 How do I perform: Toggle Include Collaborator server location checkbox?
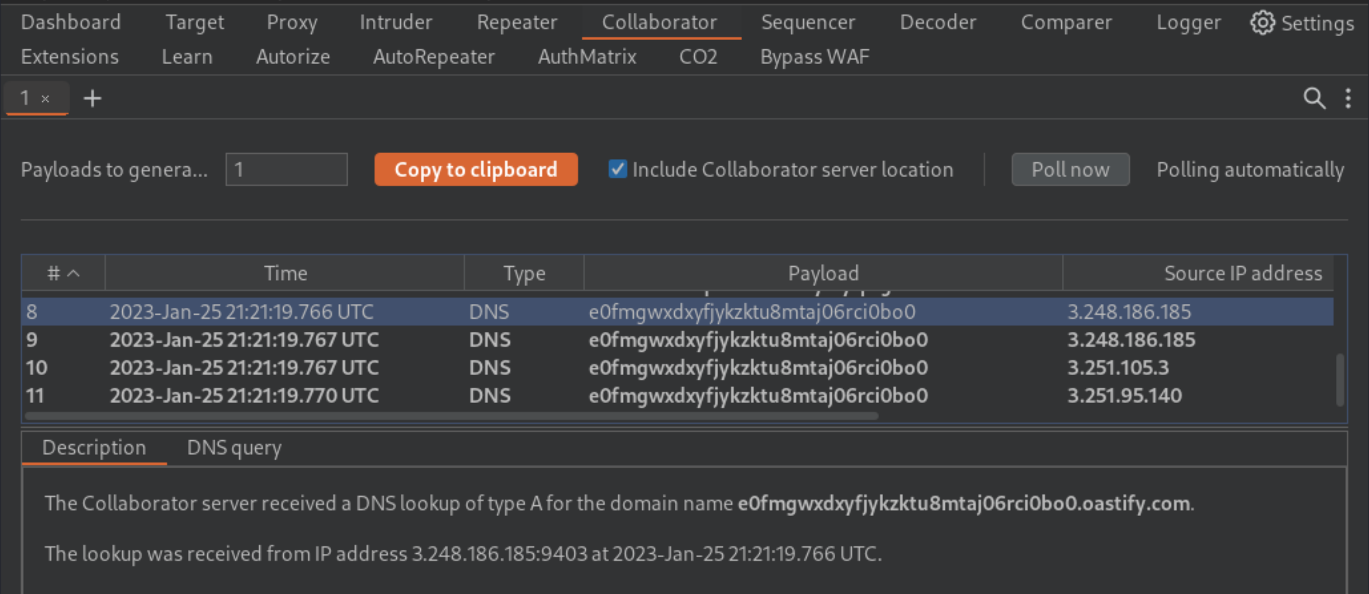(618, 169)
